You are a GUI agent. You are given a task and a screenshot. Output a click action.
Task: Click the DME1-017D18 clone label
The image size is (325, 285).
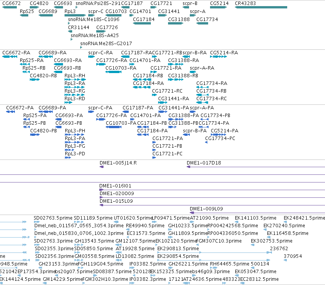[204, 163]
